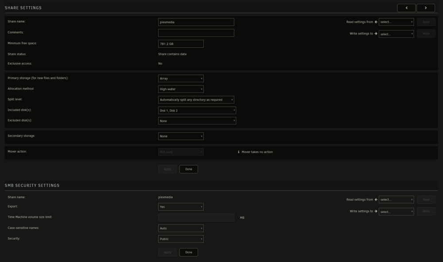Click the Time Machine volume size limit field

tap(196, 217)
